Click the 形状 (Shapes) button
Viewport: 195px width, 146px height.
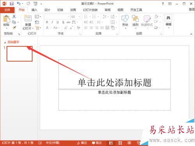tap(125, 21)
